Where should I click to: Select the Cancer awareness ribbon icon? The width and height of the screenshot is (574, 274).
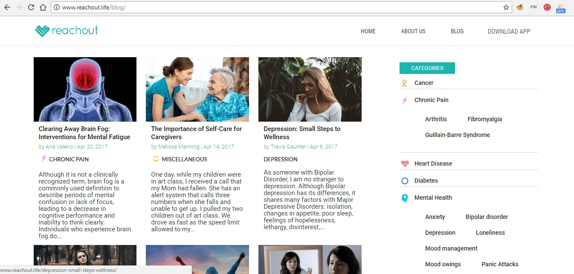click(404, 83)
